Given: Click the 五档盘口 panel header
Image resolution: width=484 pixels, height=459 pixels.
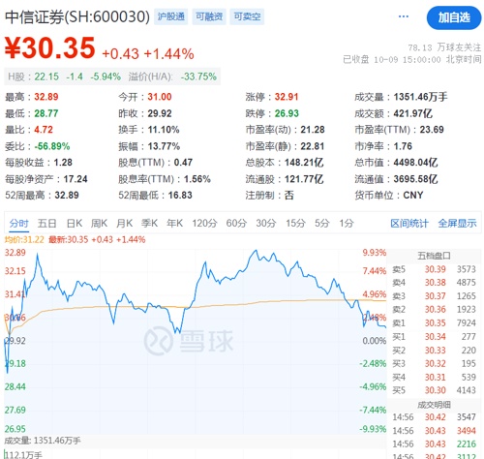Looking at the screenshot, I should (x=434, y=256).
